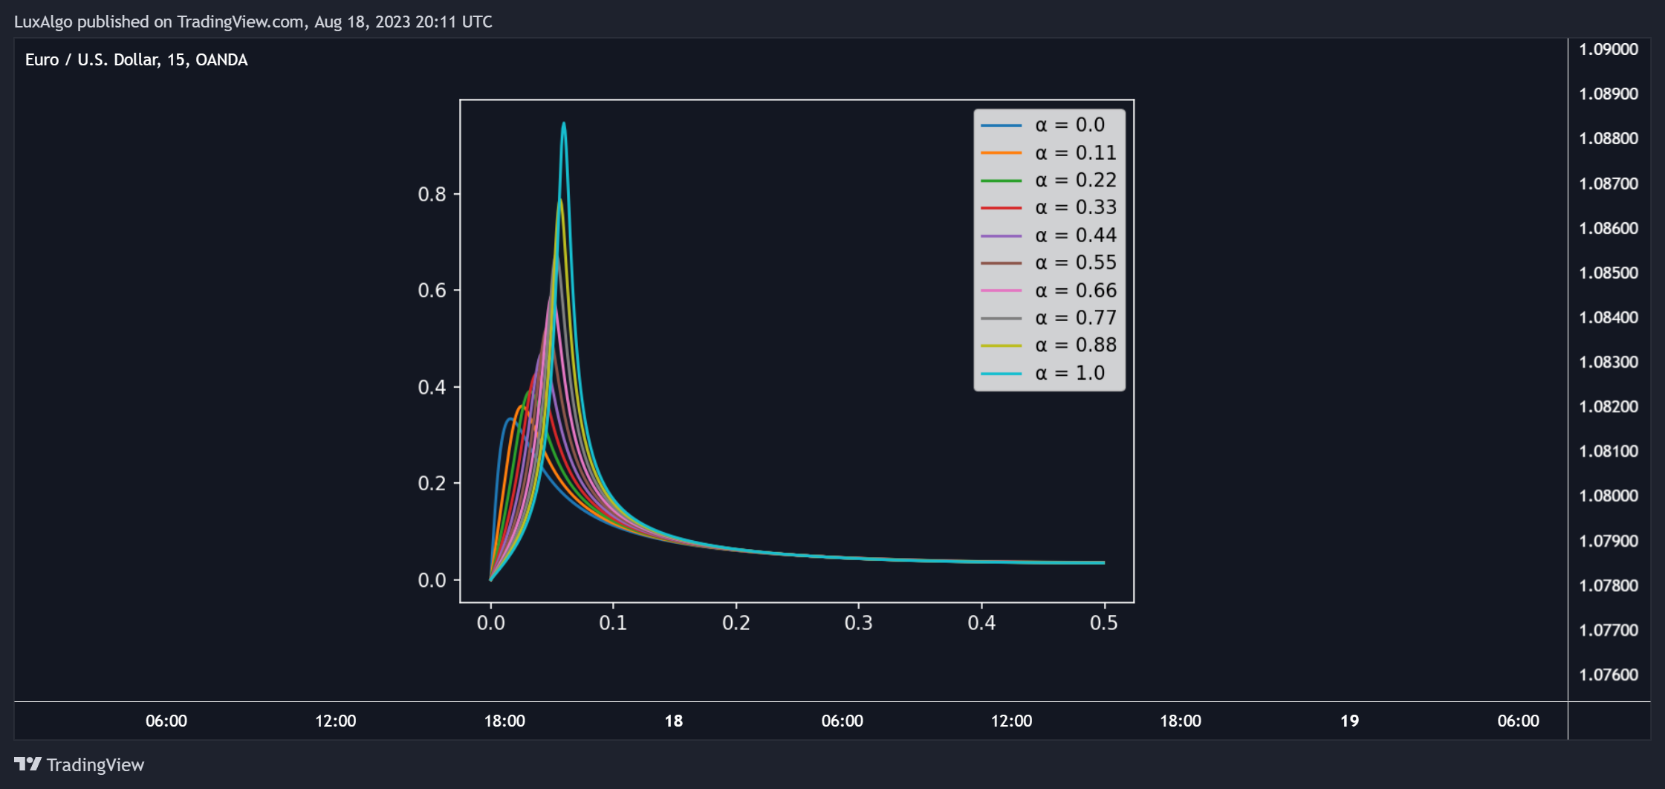1665x789 pixels.
Task: Click the α = 1.0 cyan legend line
Action: [x=1001, y=373]
